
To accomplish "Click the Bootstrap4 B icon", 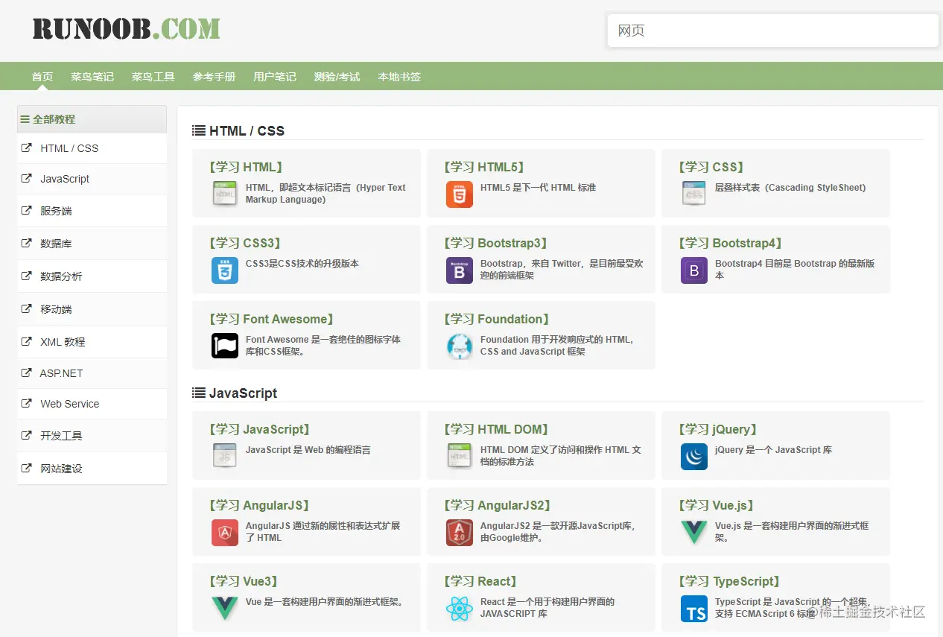I will point(694,270).
